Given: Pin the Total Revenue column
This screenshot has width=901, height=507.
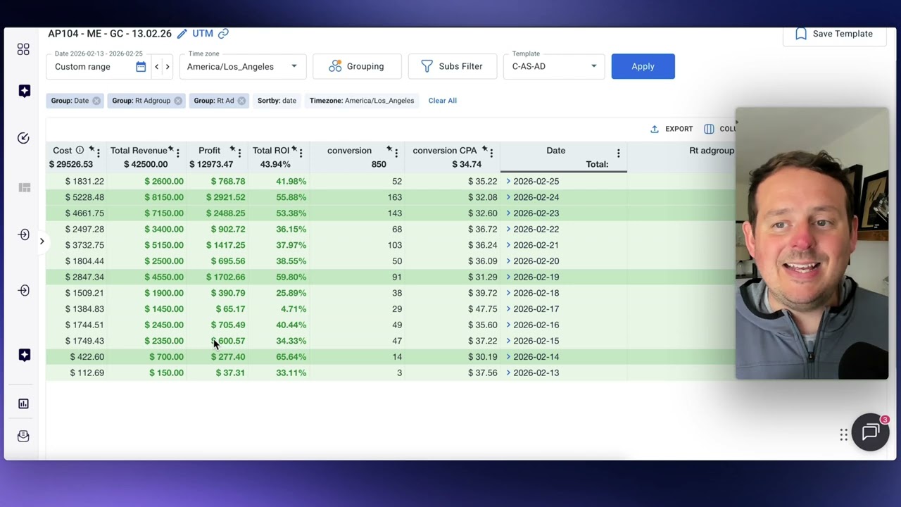Looking at the screenshot, I should (x=171, y=149).
